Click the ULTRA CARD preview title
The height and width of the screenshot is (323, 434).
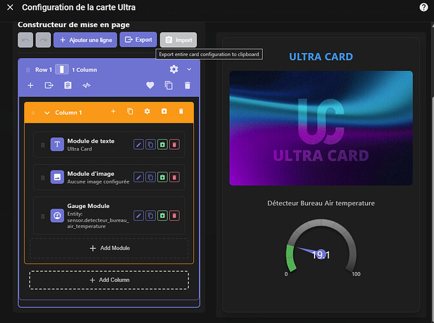(x=321, y=57)
